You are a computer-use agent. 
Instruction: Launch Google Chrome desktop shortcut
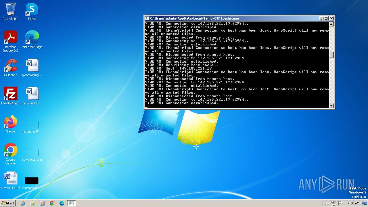click(x=10, y=154)
